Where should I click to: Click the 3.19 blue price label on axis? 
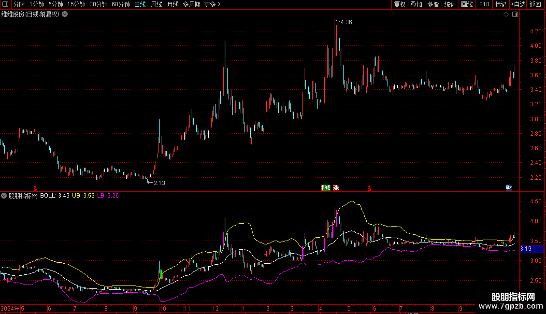tap(526, 249)
